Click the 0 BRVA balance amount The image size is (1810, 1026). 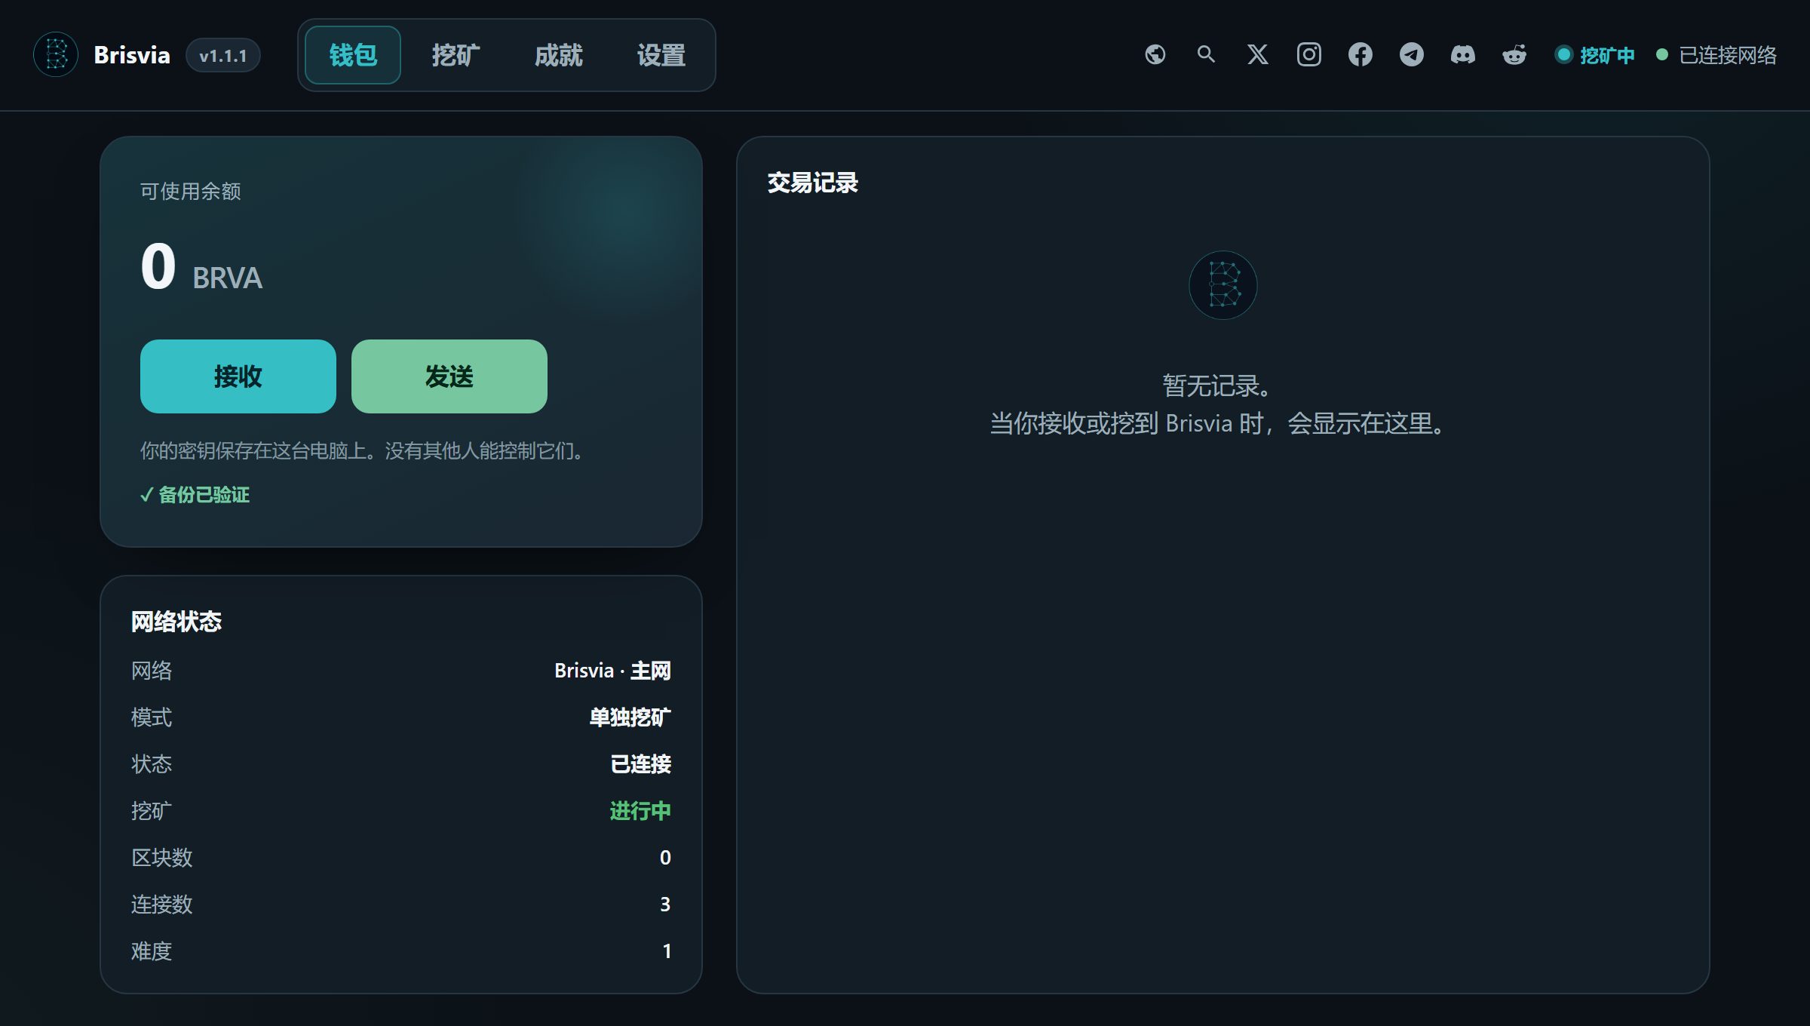(x=201, y=267)
